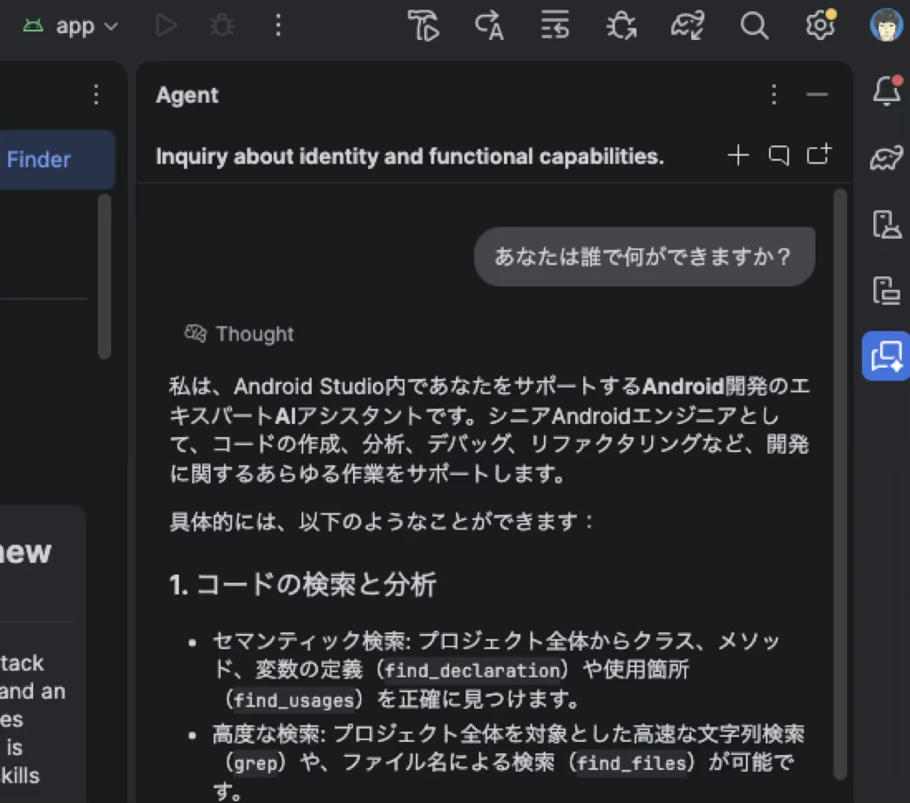Click the Apply Changes and Restart Activity icon
This screenshot has width=910, height=803.
coord(489,26)
